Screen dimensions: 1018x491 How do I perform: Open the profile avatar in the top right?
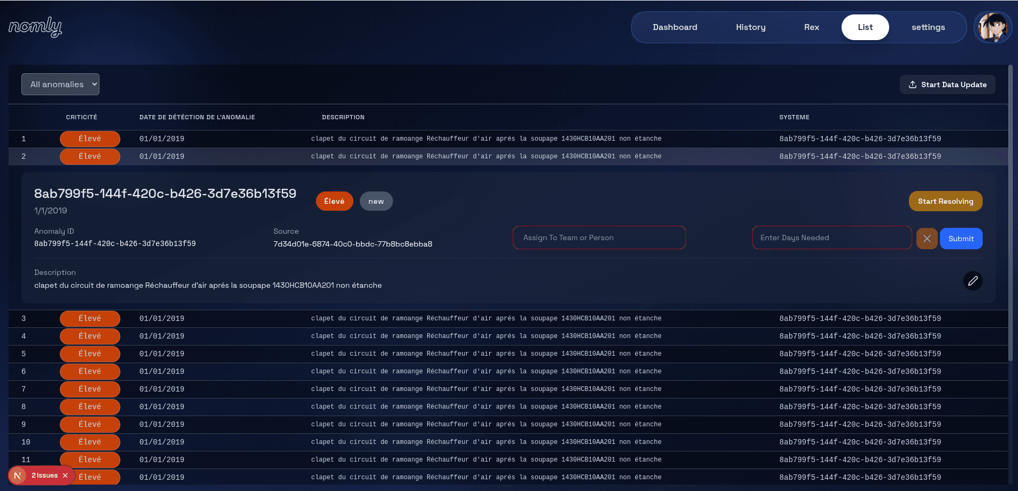[992, 27]
